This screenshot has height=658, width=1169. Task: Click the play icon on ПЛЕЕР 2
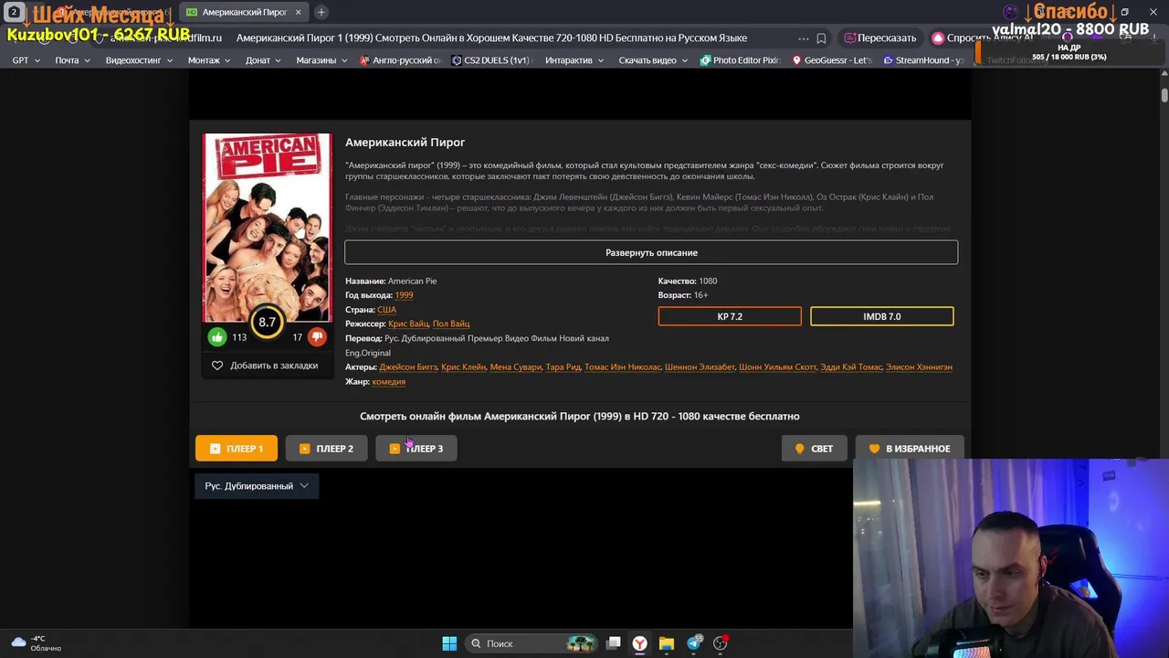pyautogui.click(x=304, y=449)
